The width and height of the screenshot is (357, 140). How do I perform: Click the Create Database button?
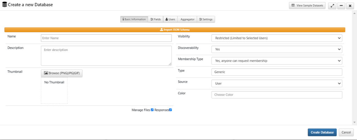[x=322, y=132]
